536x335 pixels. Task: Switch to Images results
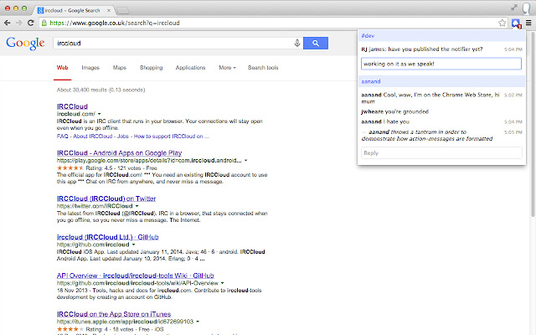click(90, 68)
